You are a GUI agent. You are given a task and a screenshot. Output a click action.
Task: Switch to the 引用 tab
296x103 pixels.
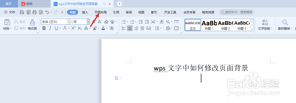point(116,12)
